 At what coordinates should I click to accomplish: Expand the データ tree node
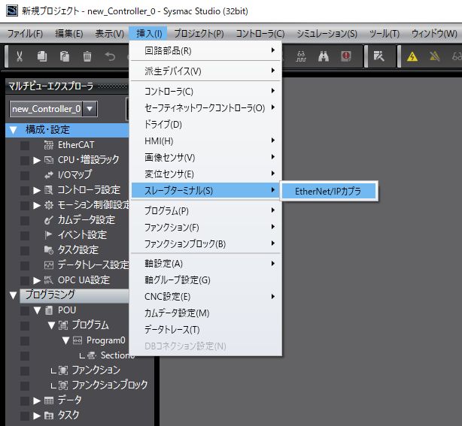(x=37, y=400)
